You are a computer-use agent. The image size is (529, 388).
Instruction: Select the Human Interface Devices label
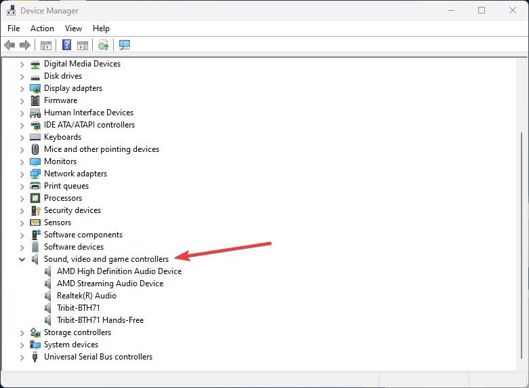[88, 112]
